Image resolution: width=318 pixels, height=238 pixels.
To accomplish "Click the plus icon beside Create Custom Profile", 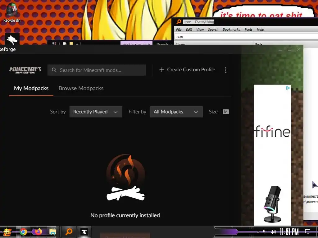I will click(161, 70).
